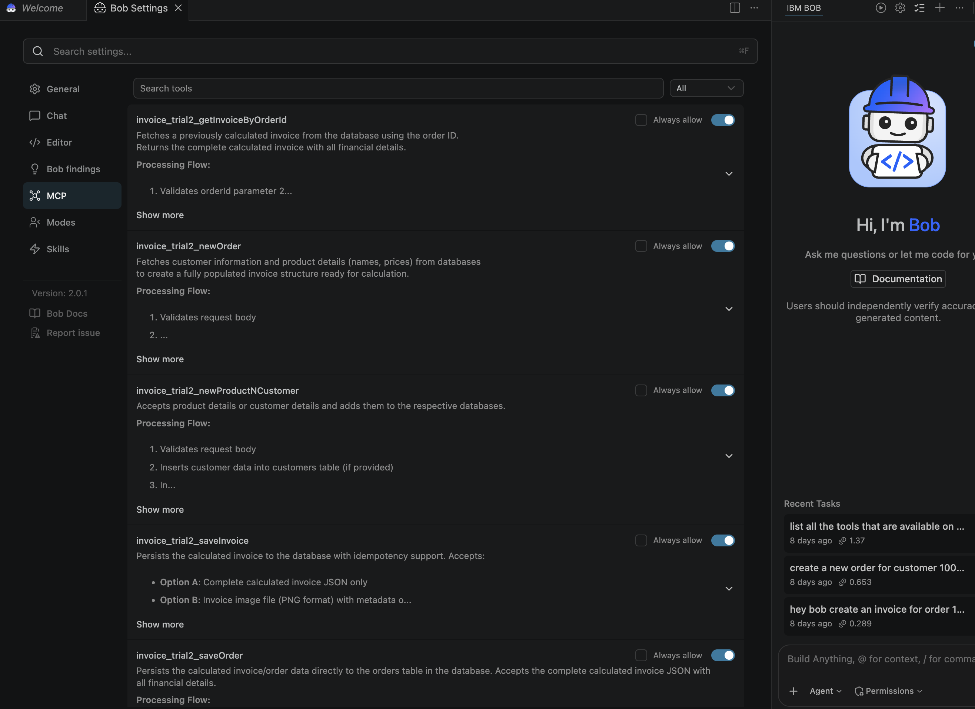Screen dimensions: 975x709
Task: Click the Bob robot mascot image
Action: pos(898,132)
